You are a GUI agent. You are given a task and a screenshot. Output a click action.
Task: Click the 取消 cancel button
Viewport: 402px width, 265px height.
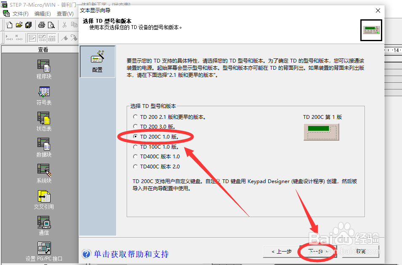[x=361, y=252]
